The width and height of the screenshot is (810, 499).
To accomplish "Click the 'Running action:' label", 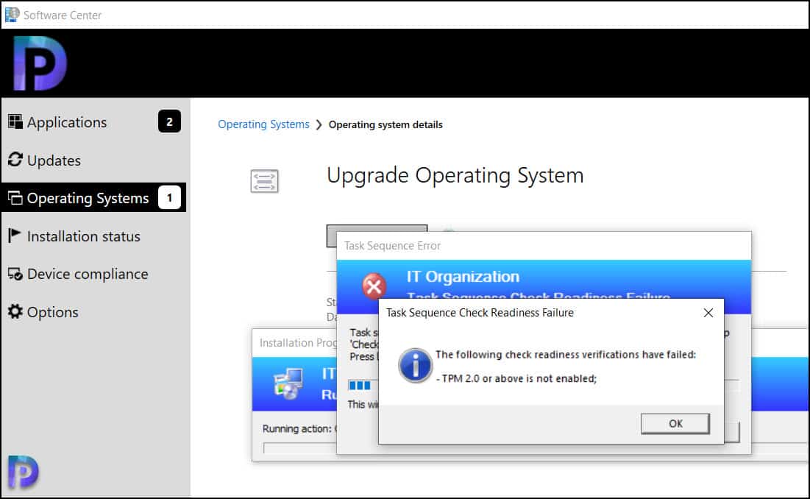I will [x=297, y=429].
